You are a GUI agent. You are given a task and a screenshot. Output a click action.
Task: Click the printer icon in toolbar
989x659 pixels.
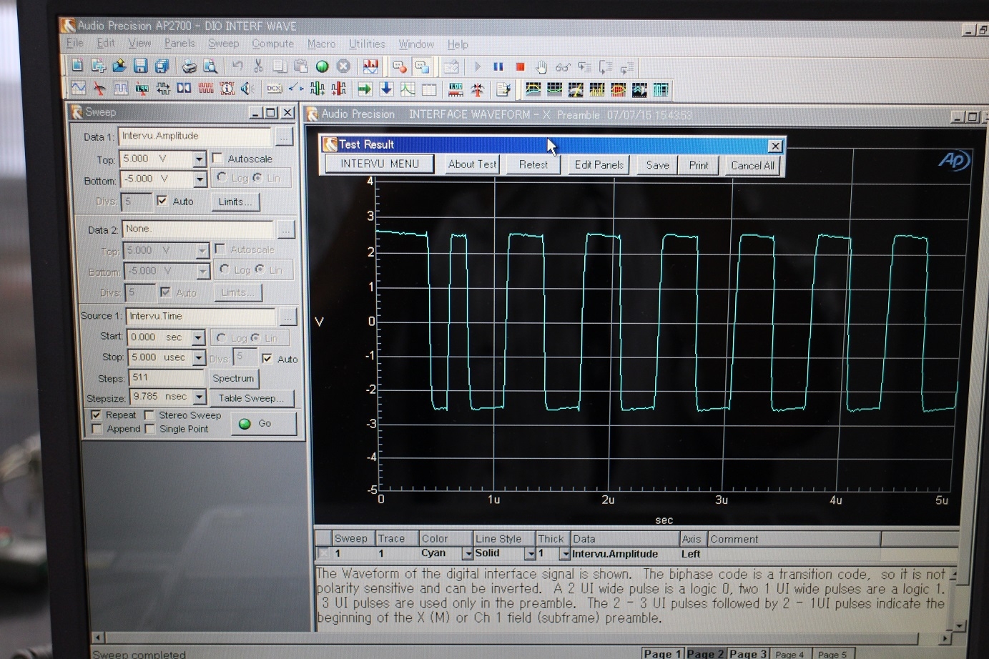[189, 66]
